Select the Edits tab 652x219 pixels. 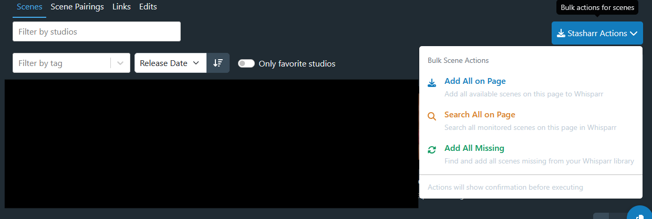[148, 7]
